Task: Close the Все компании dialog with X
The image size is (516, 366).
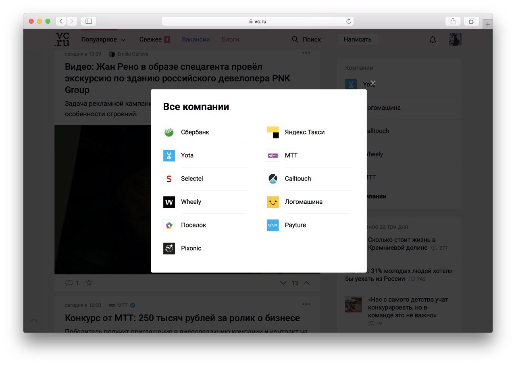Action: (373, 83)
